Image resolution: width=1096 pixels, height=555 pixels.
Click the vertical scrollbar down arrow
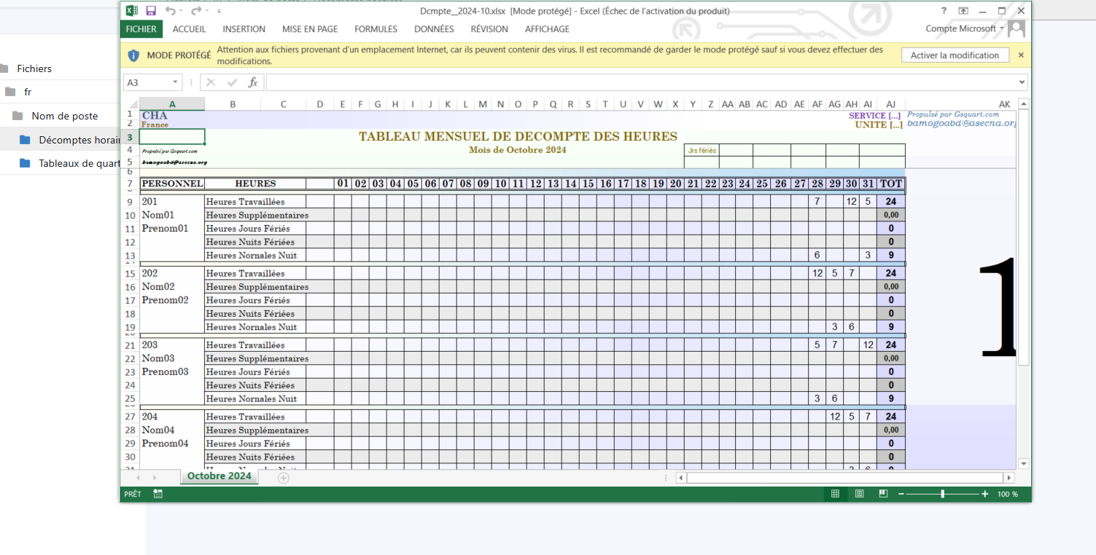[x=1023, y=463]
